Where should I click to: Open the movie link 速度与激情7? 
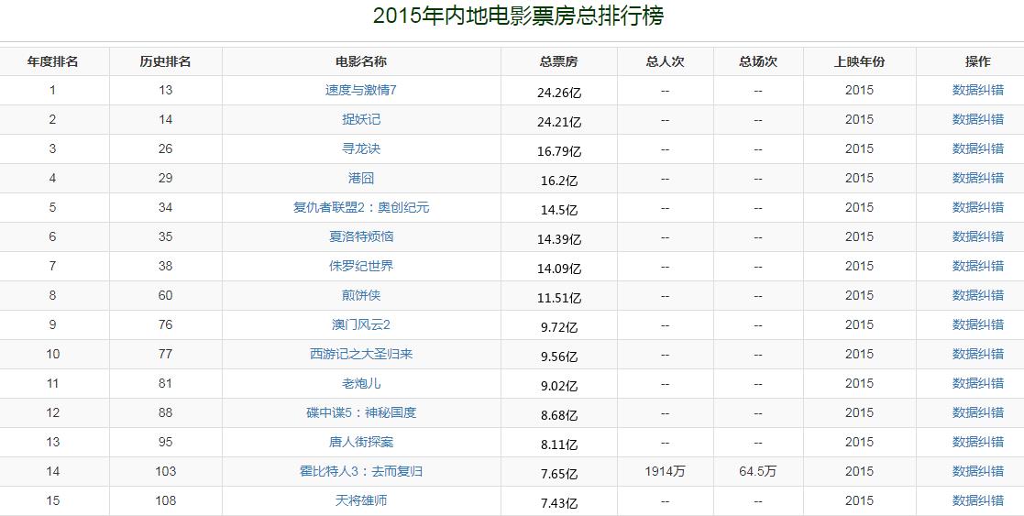point(361,90)
